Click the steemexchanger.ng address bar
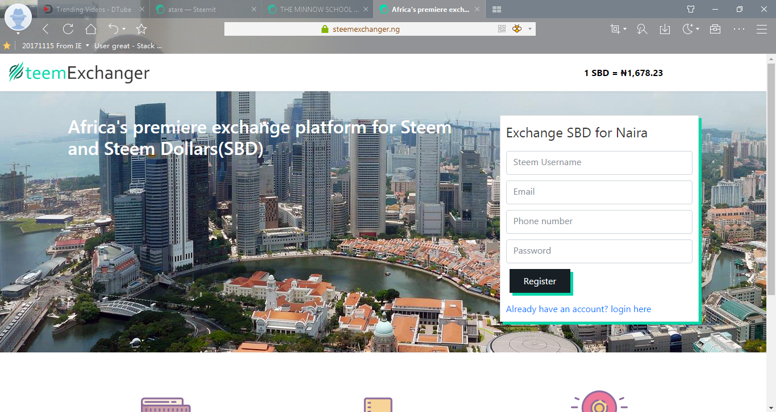776x412 pixels. point(379,29)
